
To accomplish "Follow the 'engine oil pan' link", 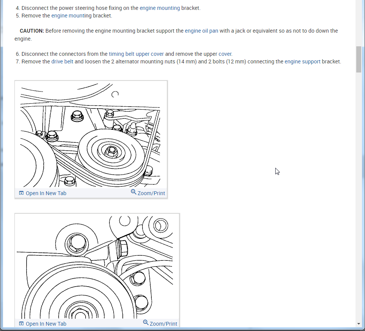I will point(202,31).
